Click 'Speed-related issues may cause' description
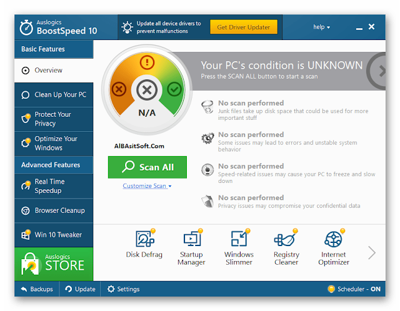This screenshot has height=311, width=400. (296, 177)
